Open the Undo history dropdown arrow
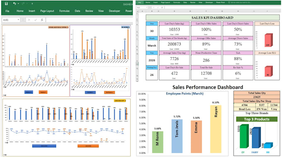This screenshot has width=282, height=157. click(x=18, y=4)
